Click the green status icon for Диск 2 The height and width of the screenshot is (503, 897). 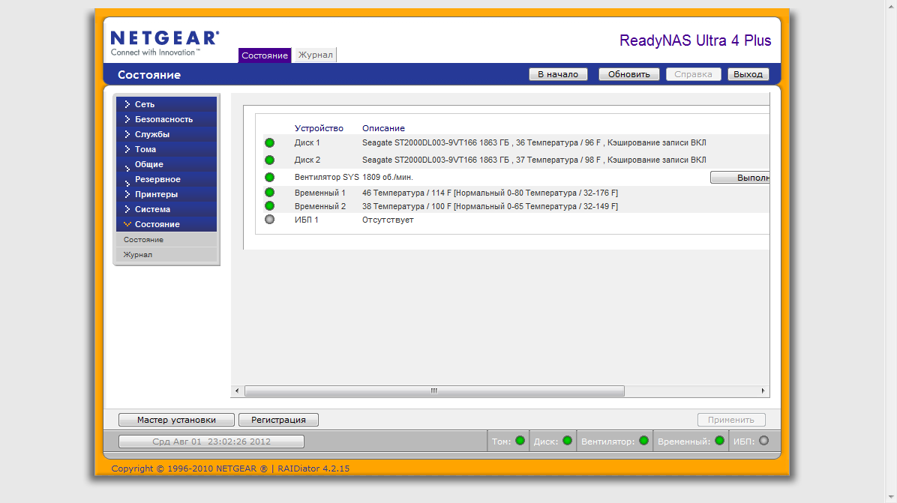click(269, 160)
